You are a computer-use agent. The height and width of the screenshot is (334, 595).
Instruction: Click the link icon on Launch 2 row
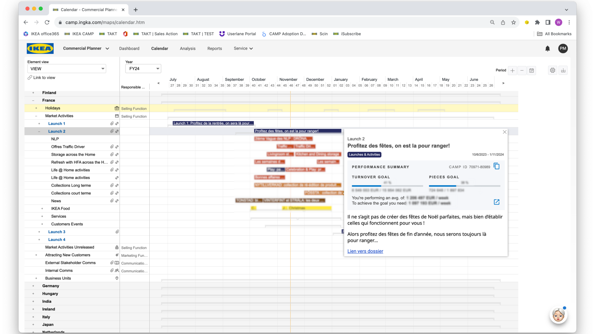(x=117, y=131)
